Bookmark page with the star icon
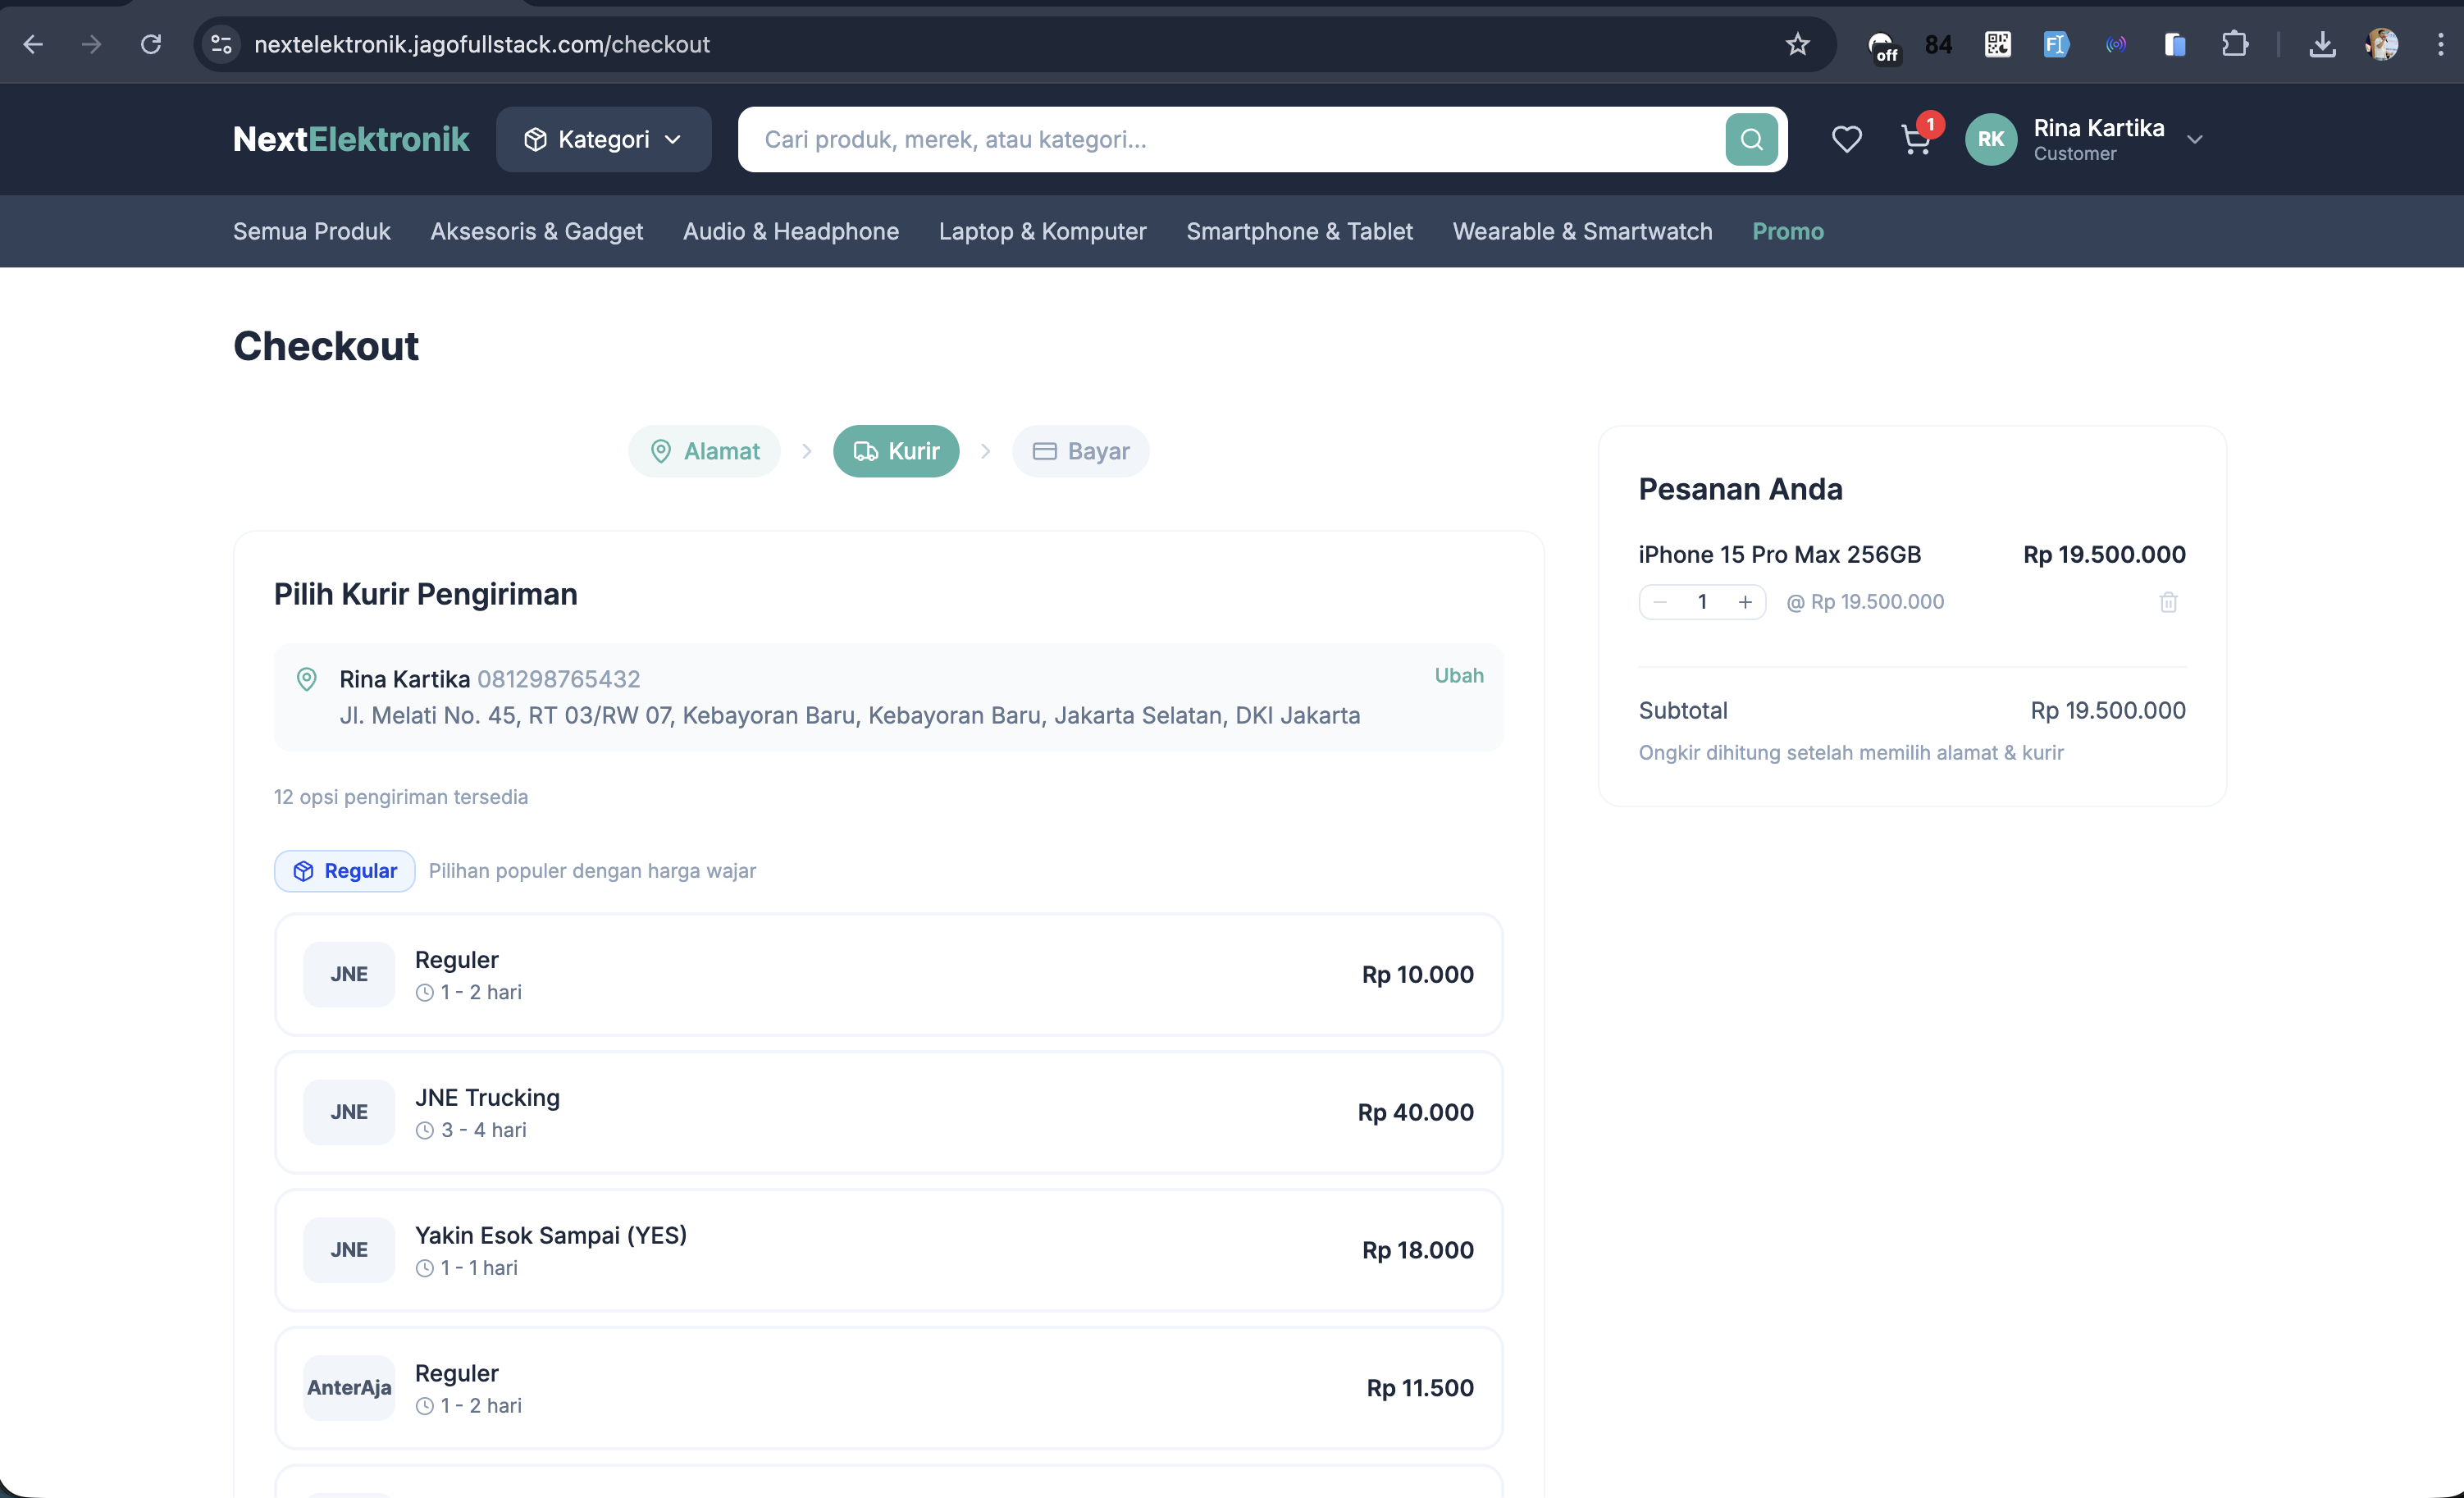The image size is (2464, 1498). (x=1797, y=44)
